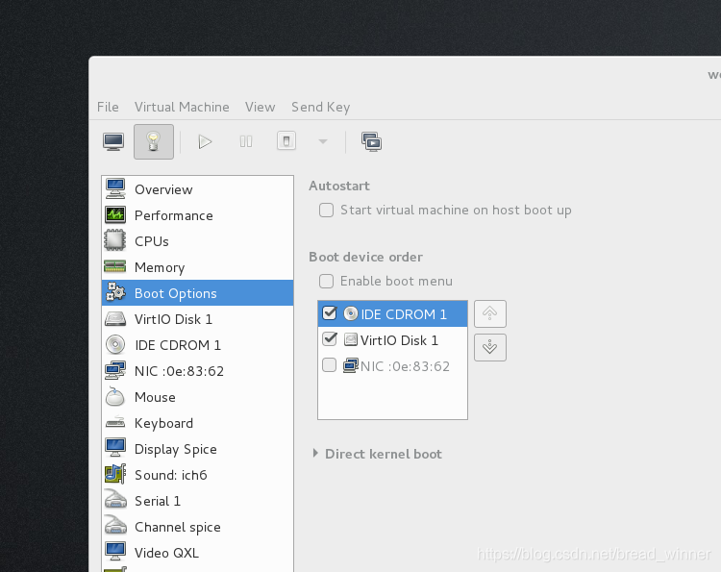This screenshot has width=721, height=572.
Task: Select Performance graph icon in sidebar
Action: (115, 214)
